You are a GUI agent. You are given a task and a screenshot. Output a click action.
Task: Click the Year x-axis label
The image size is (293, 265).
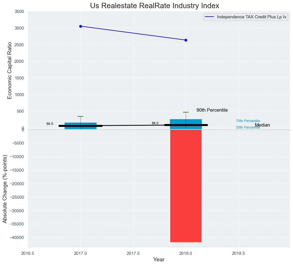pos(159,260)
